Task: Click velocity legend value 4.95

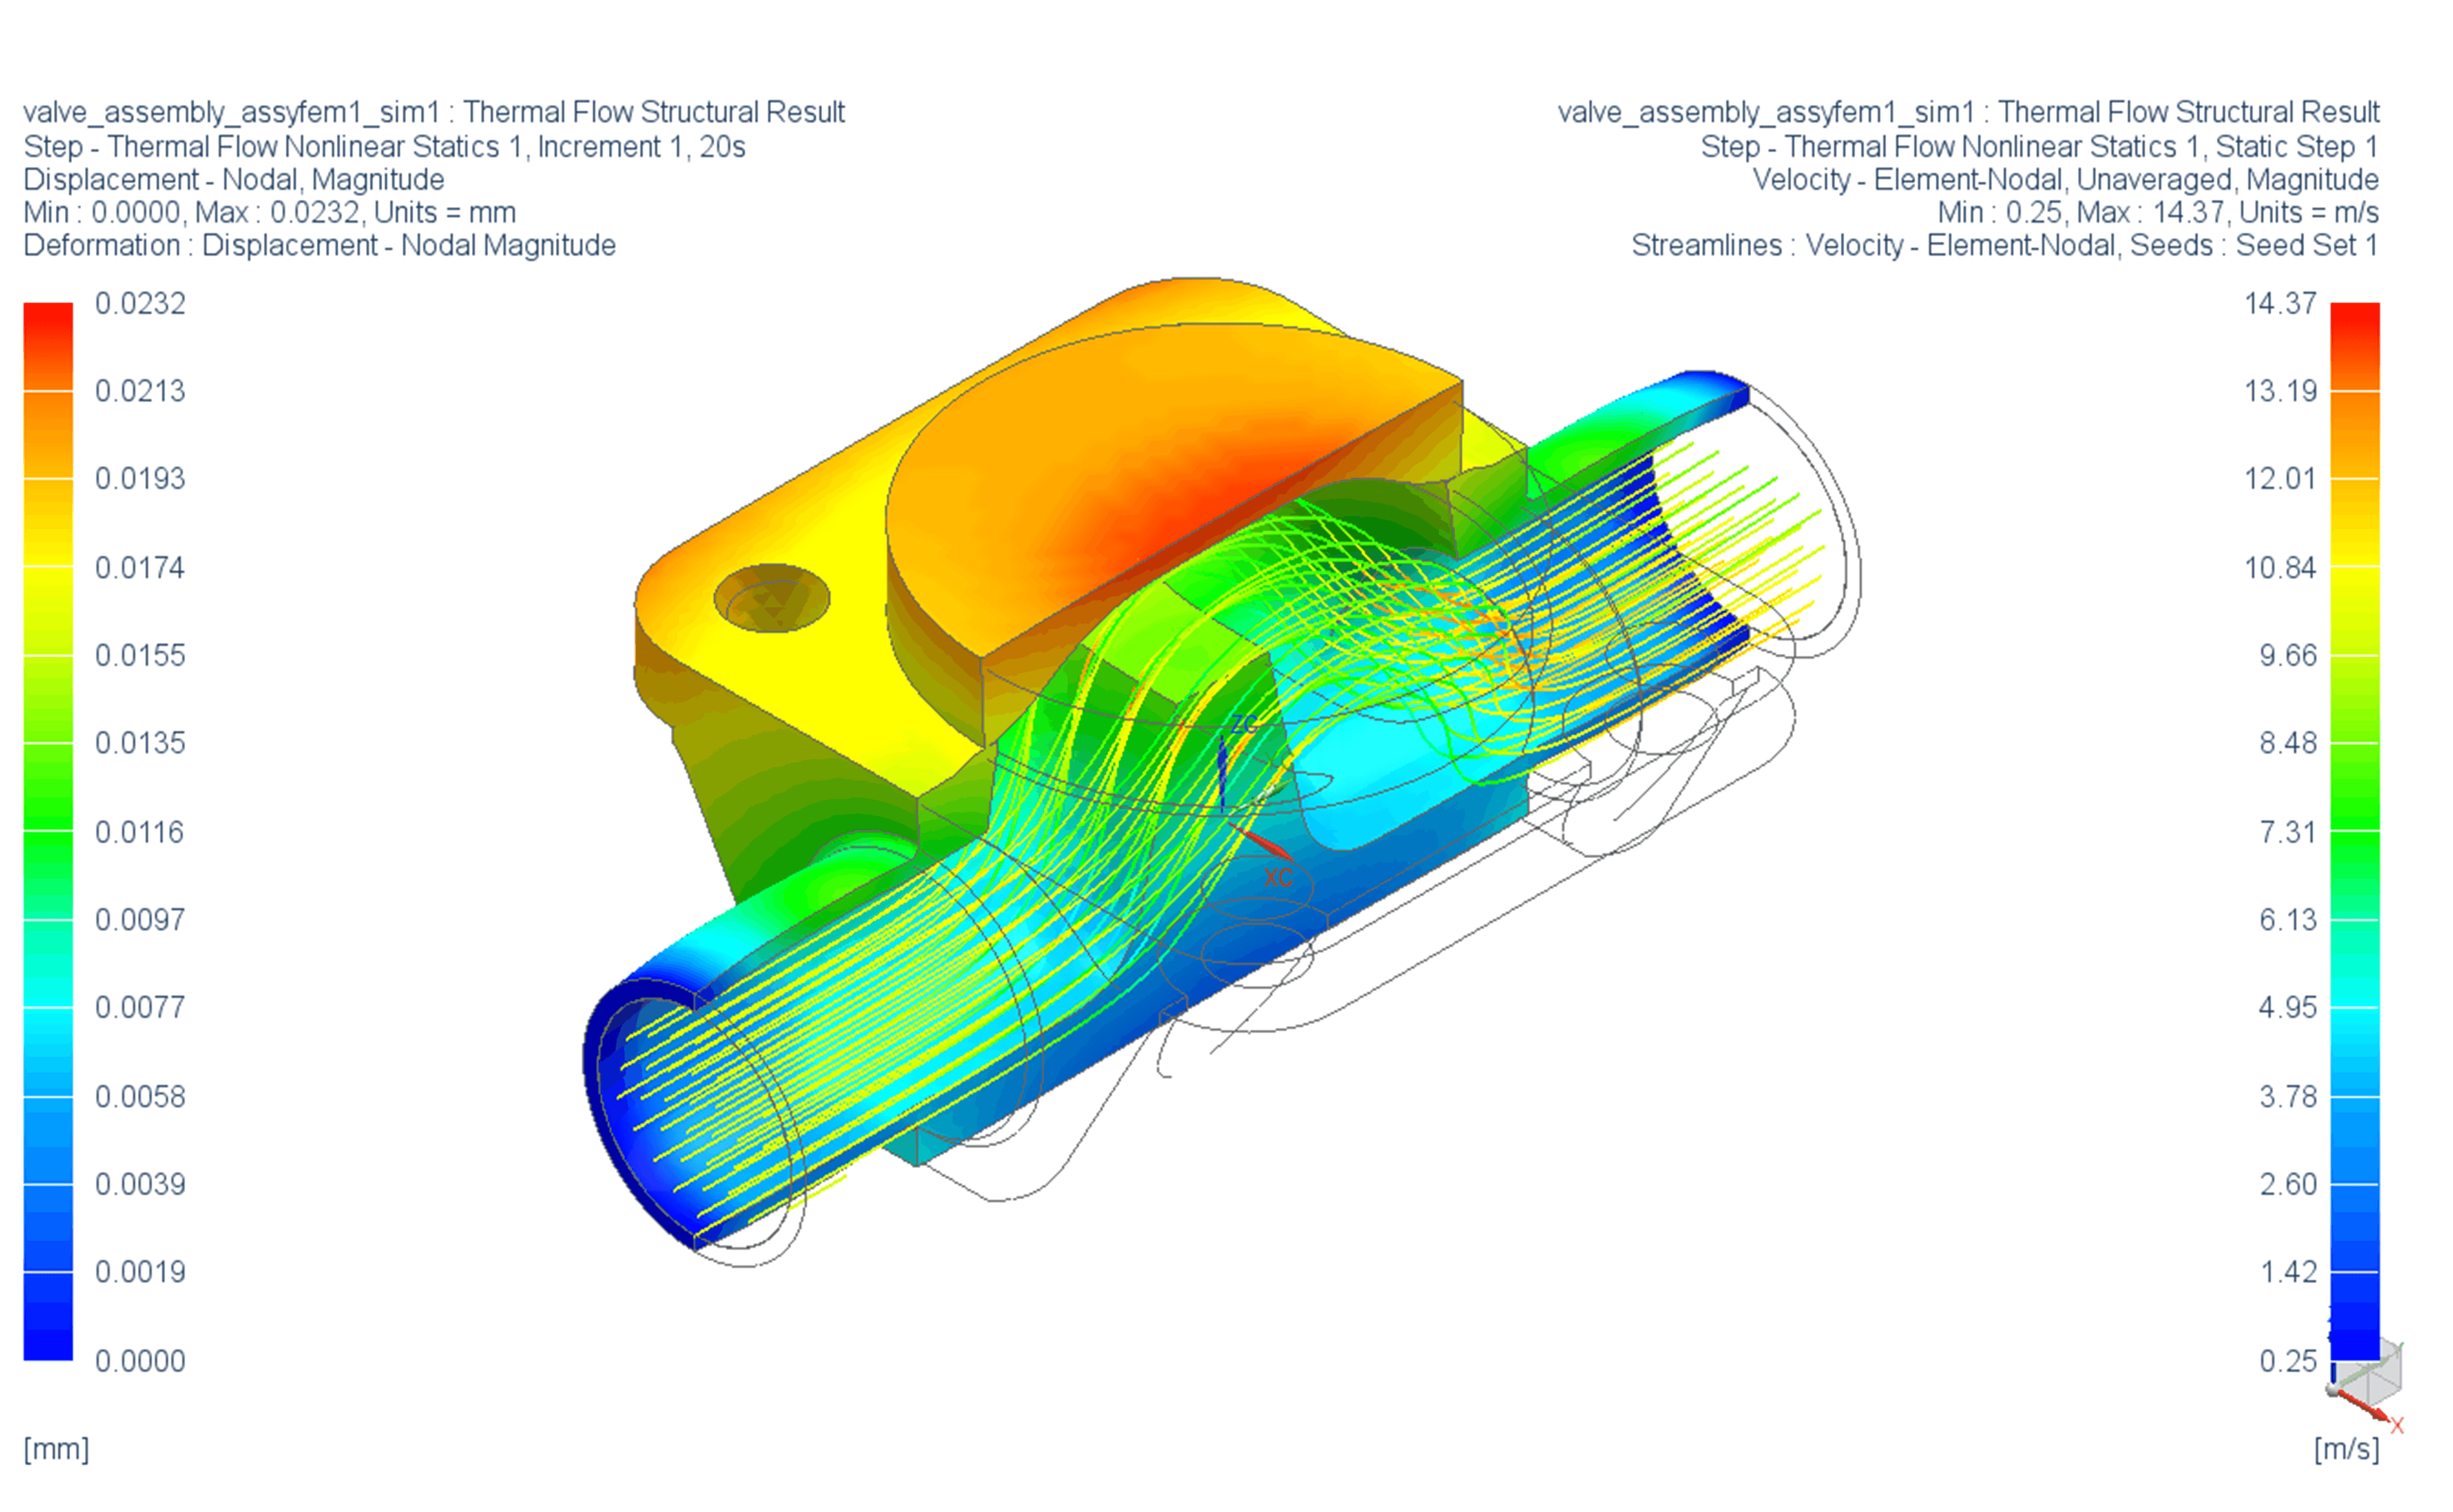Action: point(2288,1007)
